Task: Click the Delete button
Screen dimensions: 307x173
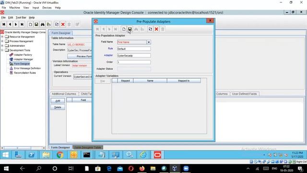Action: (58, 107)
